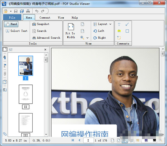Toggle single-page layout in the status bar

pos(125,140)
